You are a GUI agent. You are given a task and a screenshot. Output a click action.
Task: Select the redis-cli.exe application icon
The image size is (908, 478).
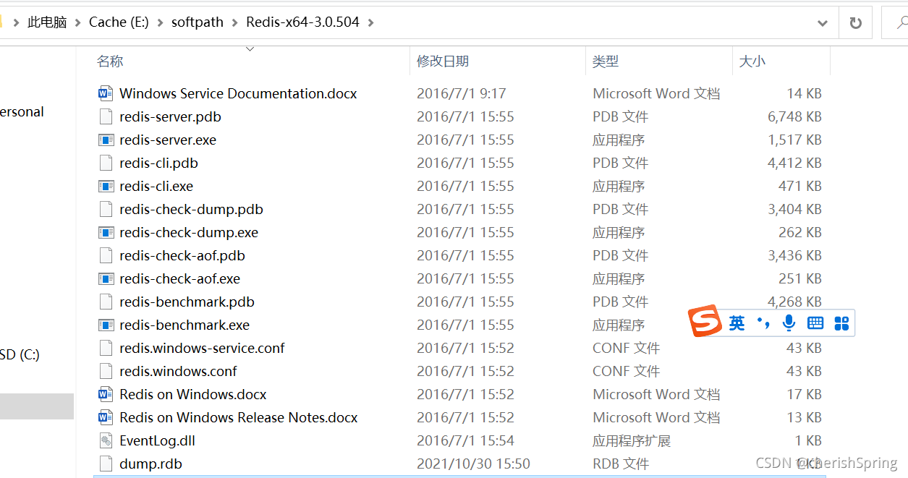[106, 186]
